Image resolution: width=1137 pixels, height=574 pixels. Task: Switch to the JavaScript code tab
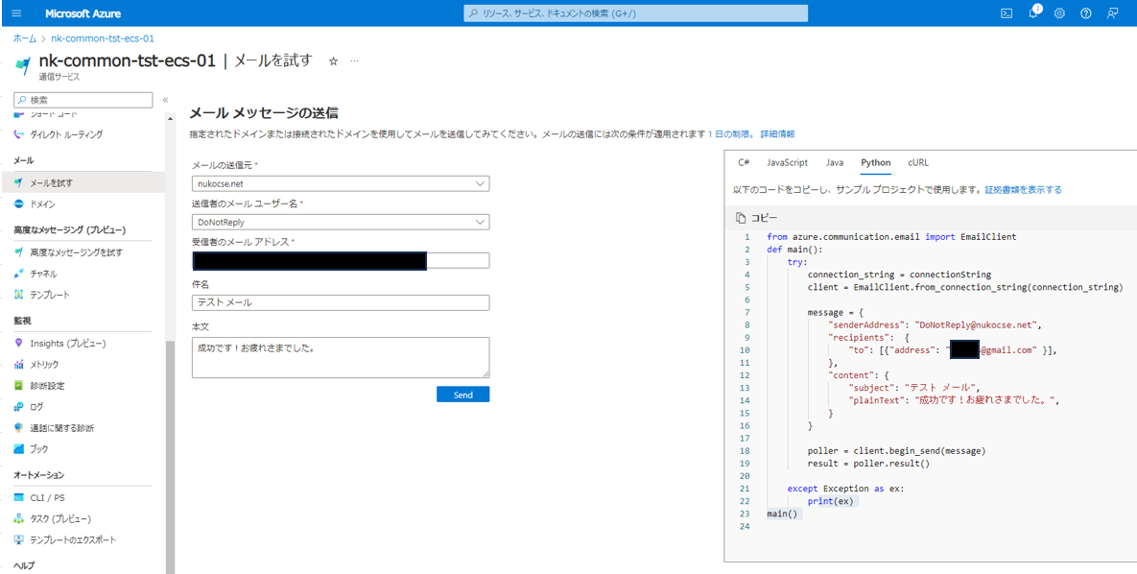[788, 162]
